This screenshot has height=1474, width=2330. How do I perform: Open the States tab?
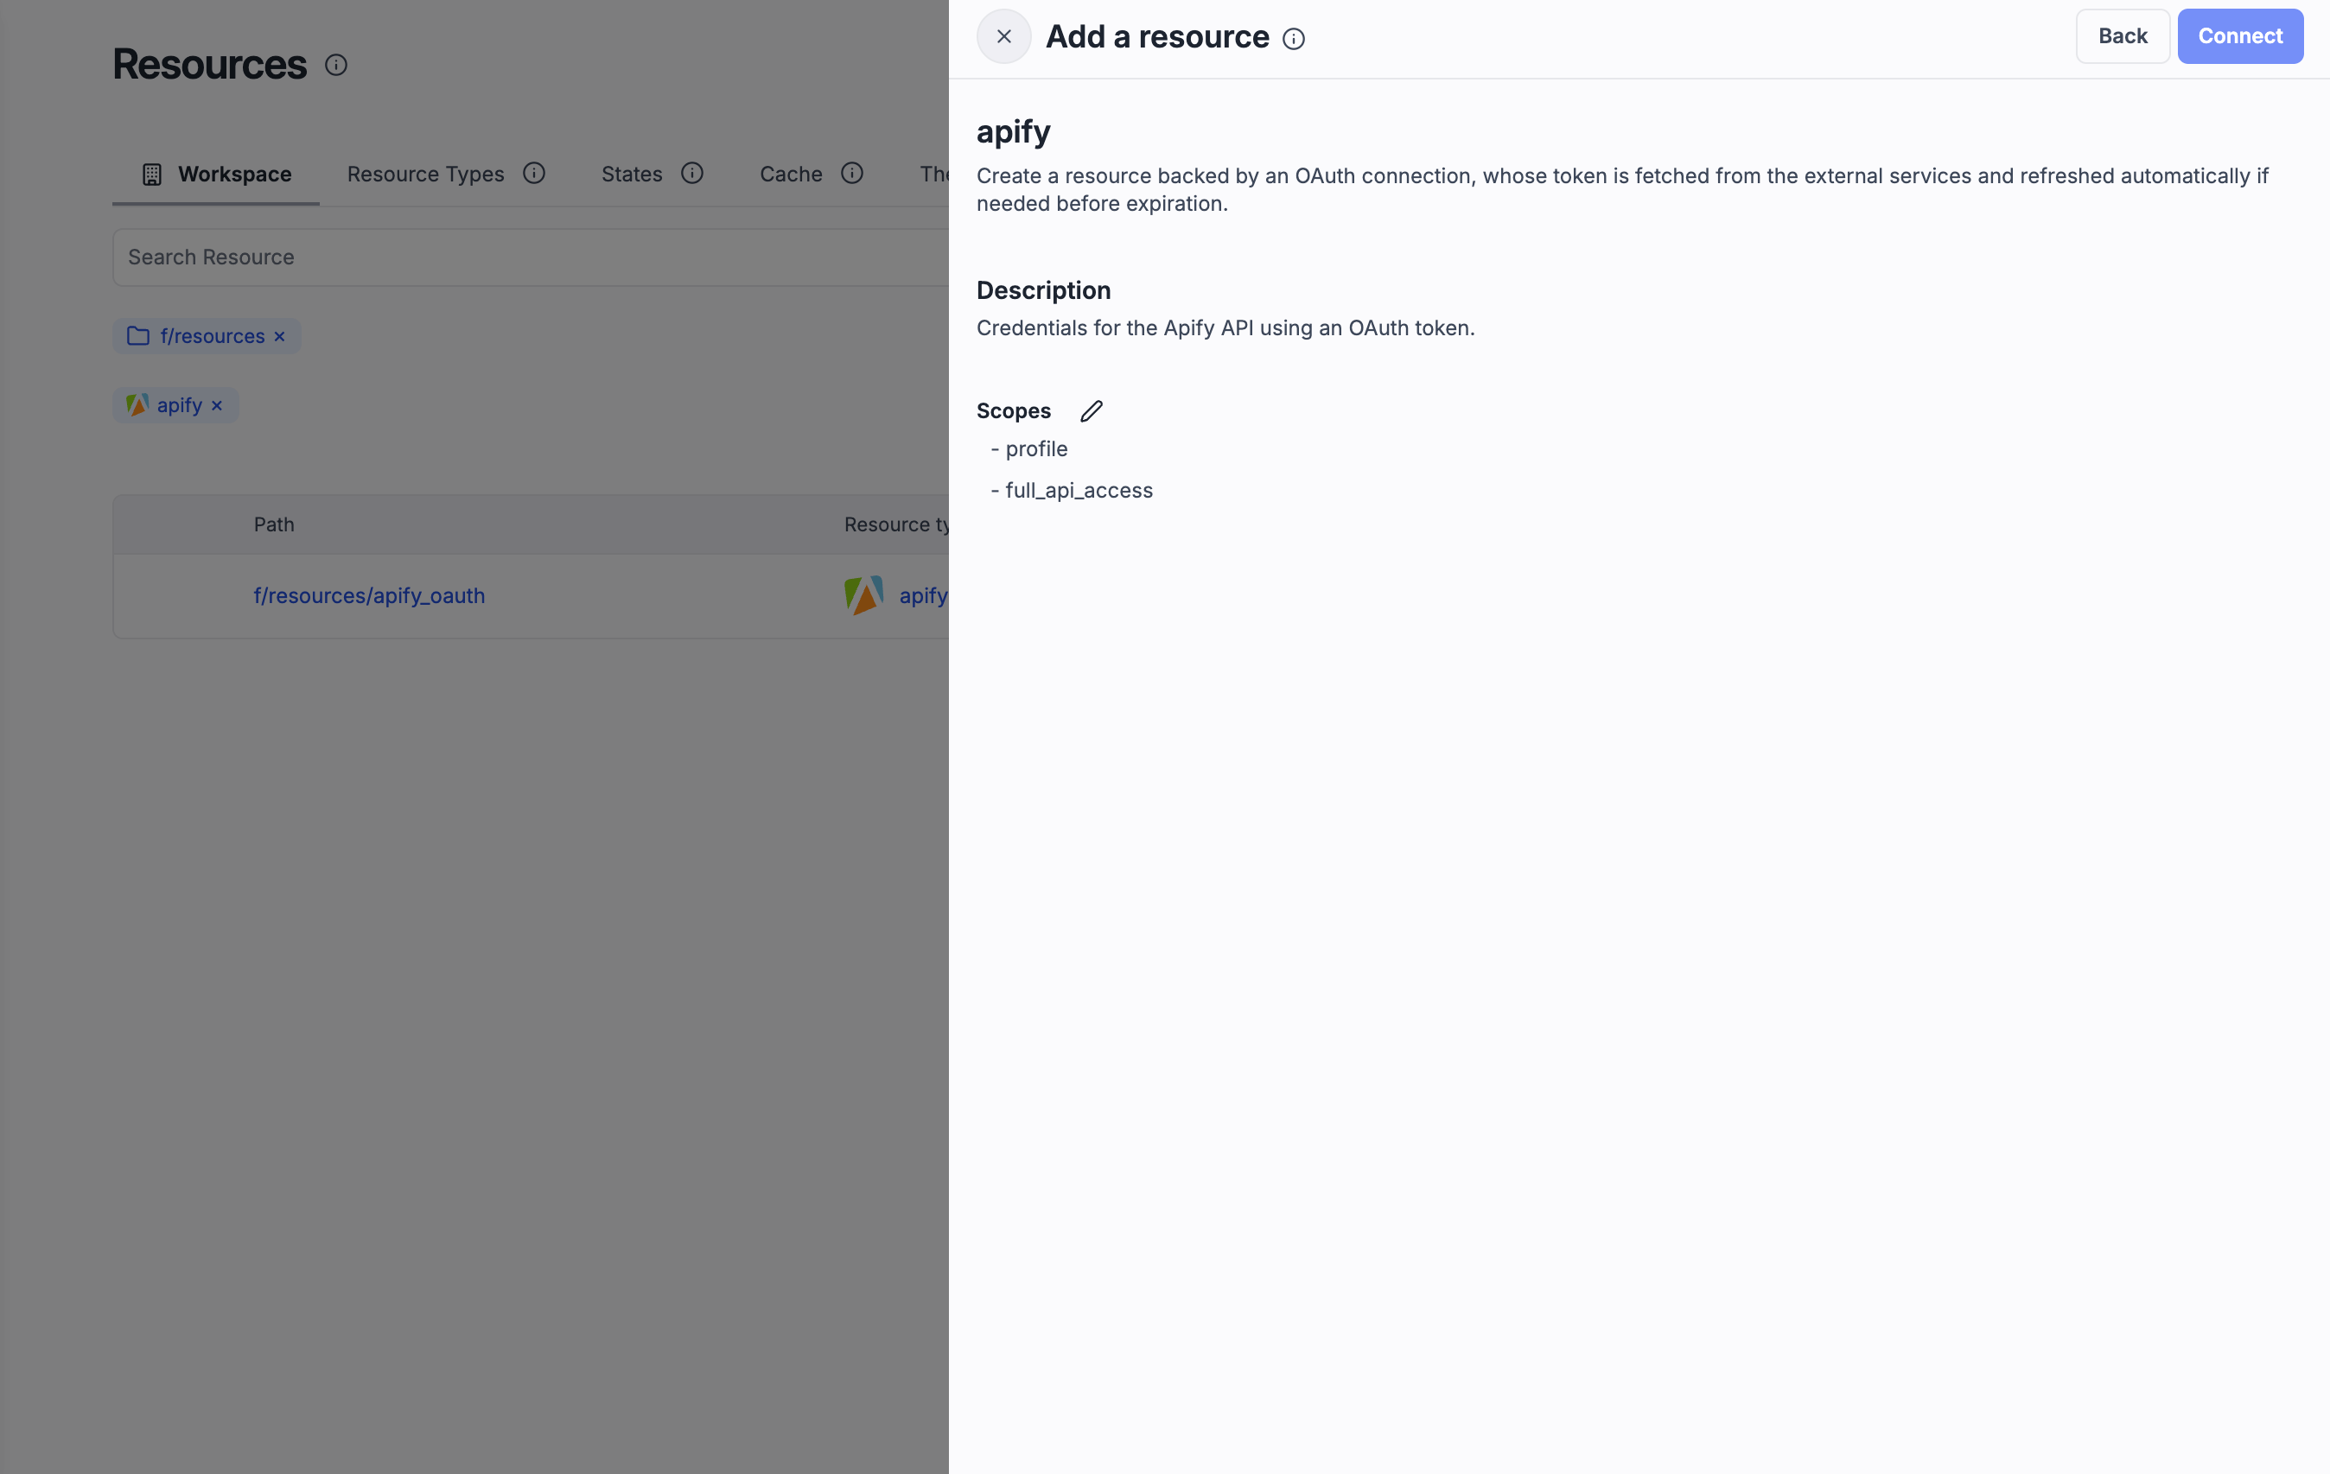pyautogui.click(x=630, y=173)
